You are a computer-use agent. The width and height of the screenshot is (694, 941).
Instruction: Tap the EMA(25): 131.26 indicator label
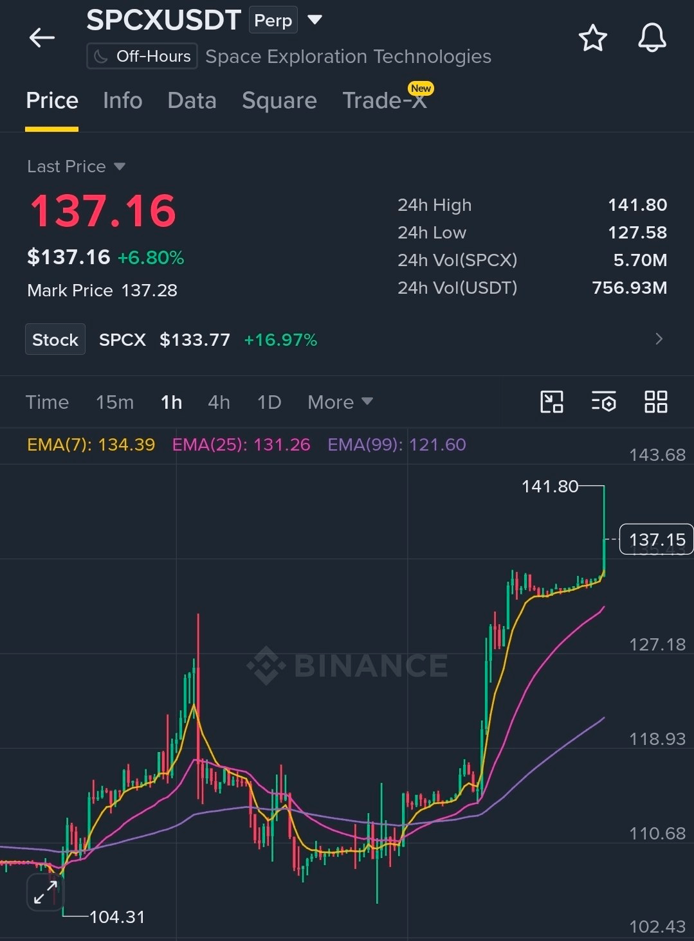[241, 445]
